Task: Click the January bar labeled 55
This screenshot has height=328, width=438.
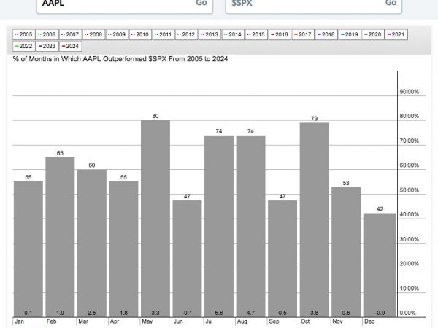Action: (x=28, y=249)
